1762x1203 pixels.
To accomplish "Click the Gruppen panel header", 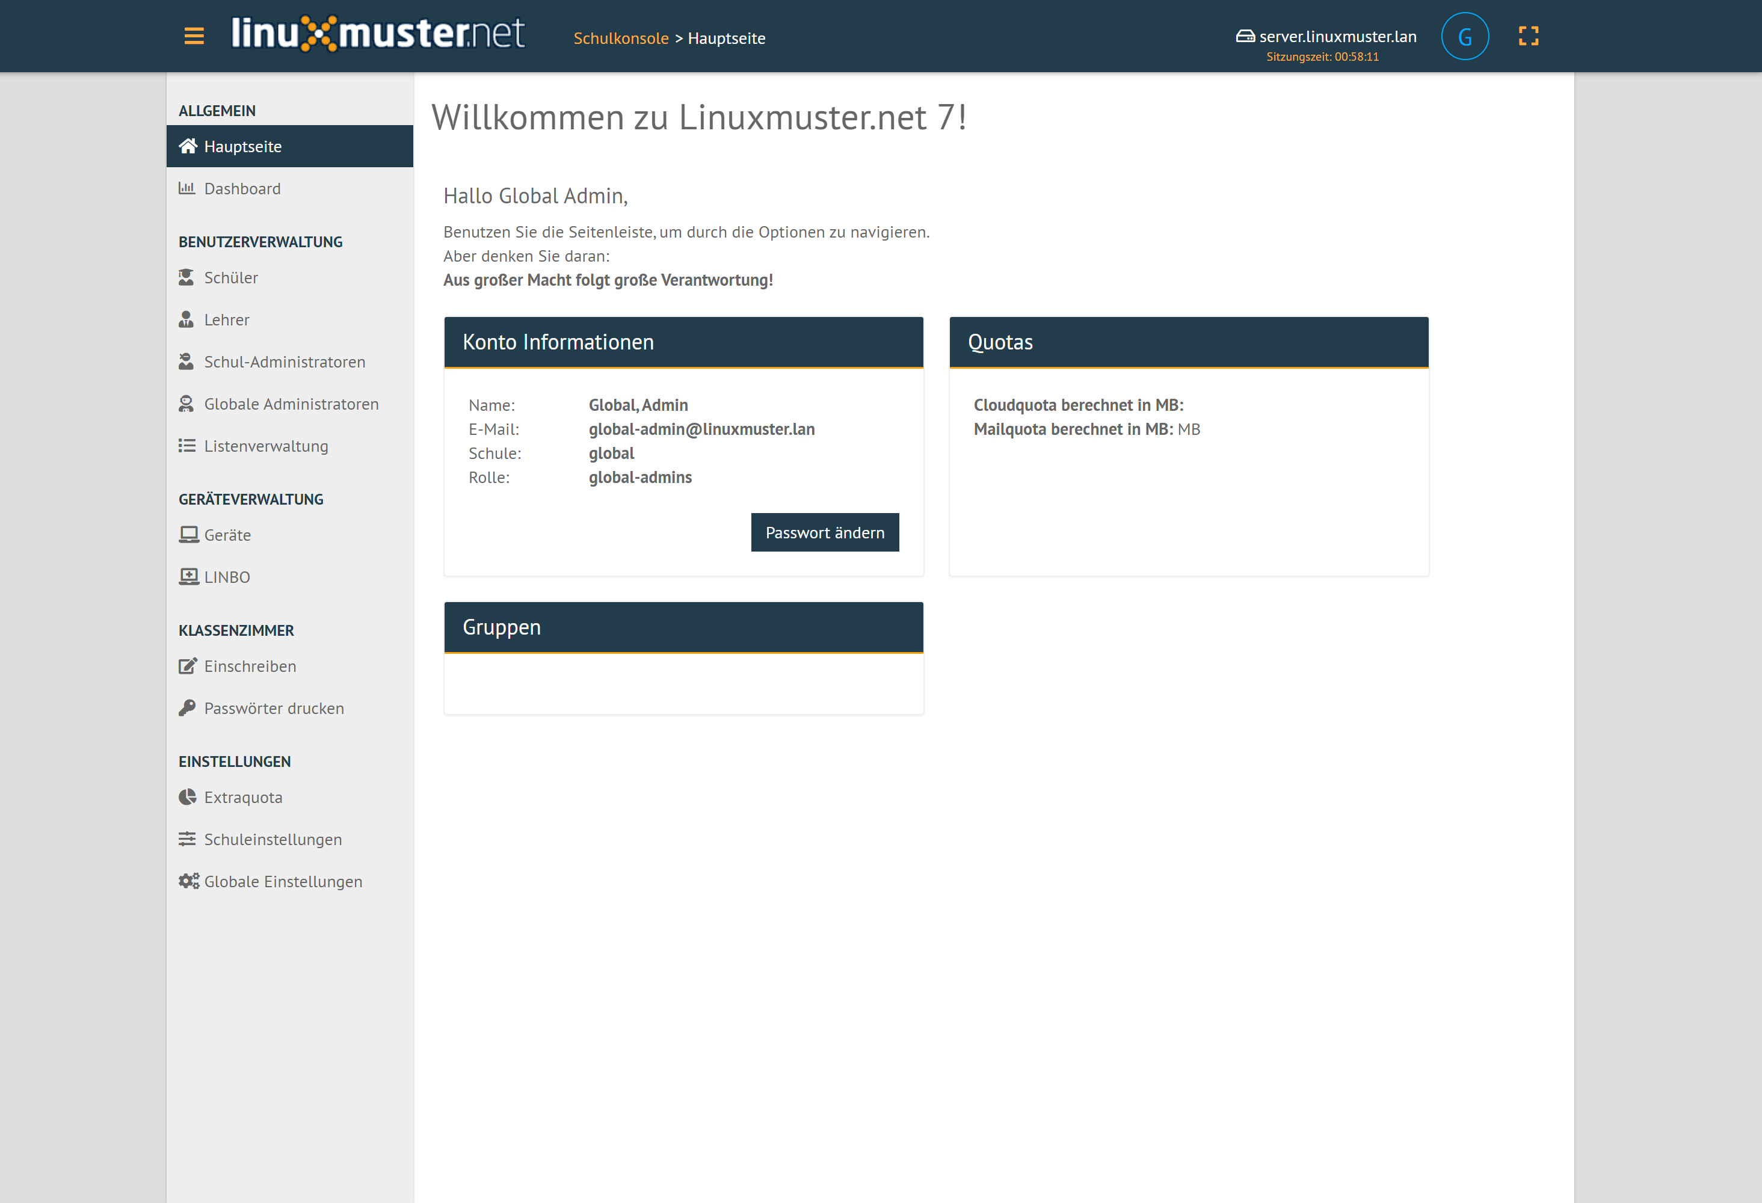I will (x=683, y=627).
